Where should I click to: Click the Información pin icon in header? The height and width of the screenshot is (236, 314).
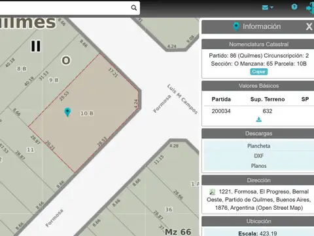(x=236, y=27)
